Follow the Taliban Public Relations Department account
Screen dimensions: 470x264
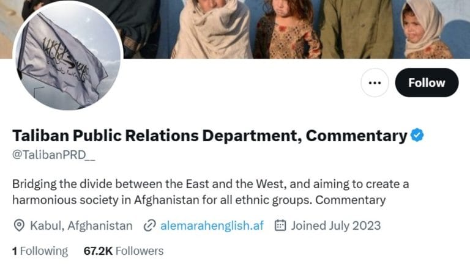click(427, 82)
